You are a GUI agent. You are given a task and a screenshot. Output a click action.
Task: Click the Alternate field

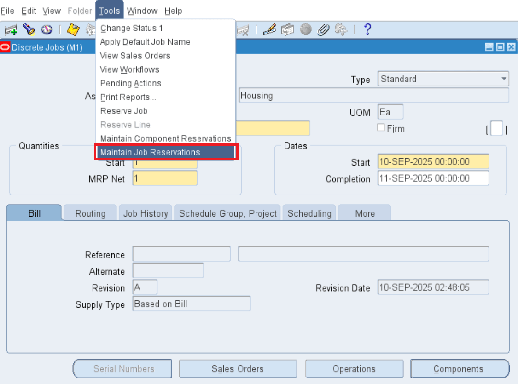(168, 270)
